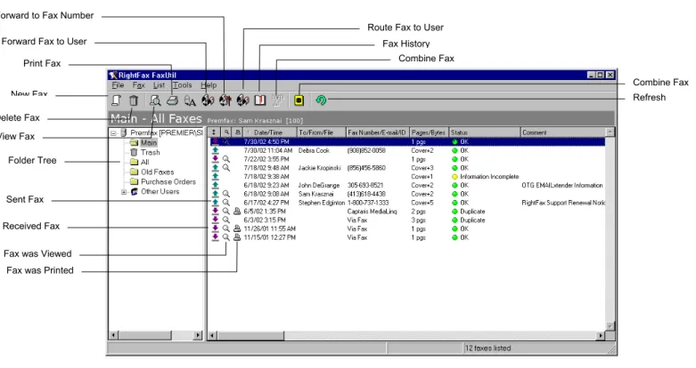Click the printed printer column header

(x=237, y=132)
